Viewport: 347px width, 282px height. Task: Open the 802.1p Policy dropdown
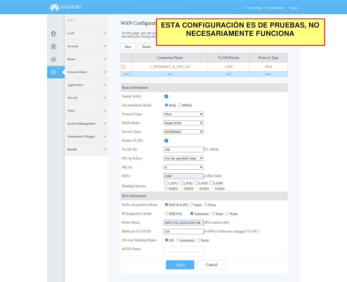[x=183, y=158]
